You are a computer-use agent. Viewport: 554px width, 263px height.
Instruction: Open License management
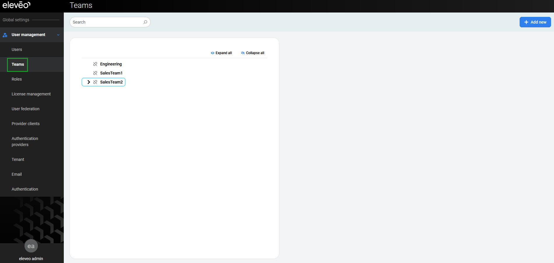coord(31,94)
